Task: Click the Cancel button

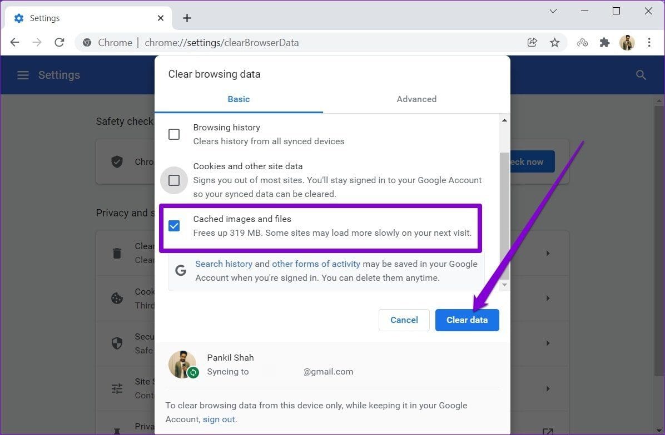Action: [x=404, y=320]
